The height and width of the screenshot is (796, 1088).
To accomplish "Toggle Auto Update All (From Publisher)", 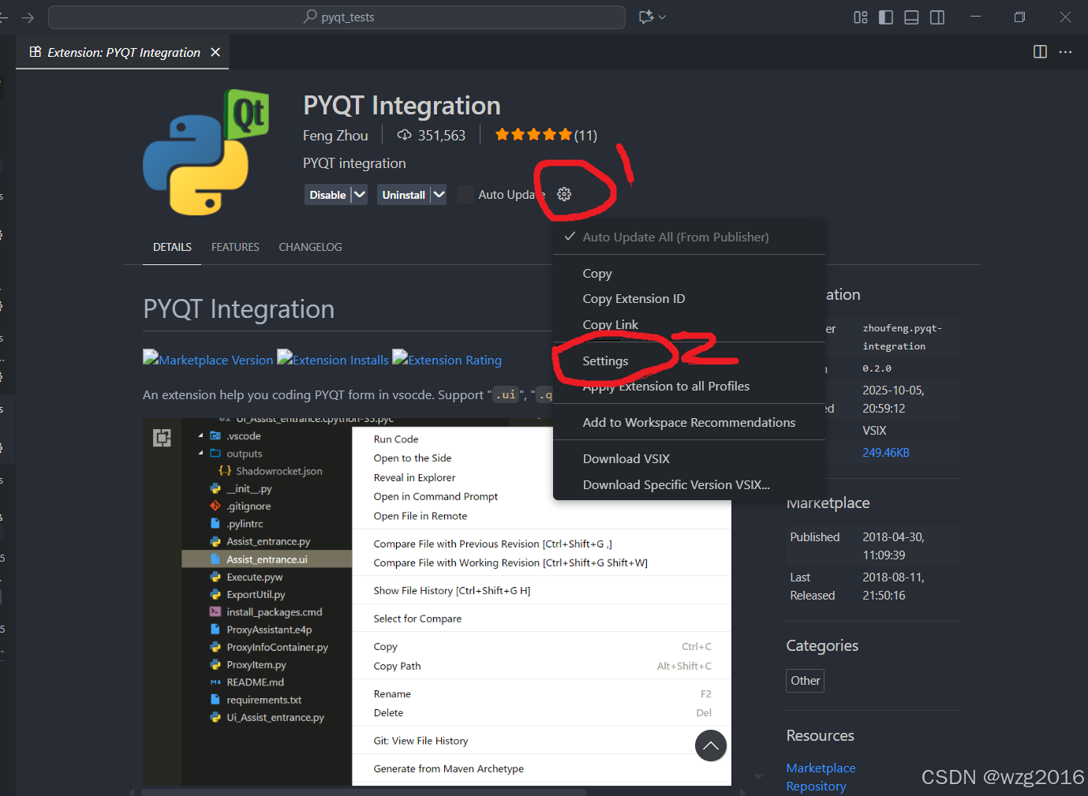I will pos(690,237).
